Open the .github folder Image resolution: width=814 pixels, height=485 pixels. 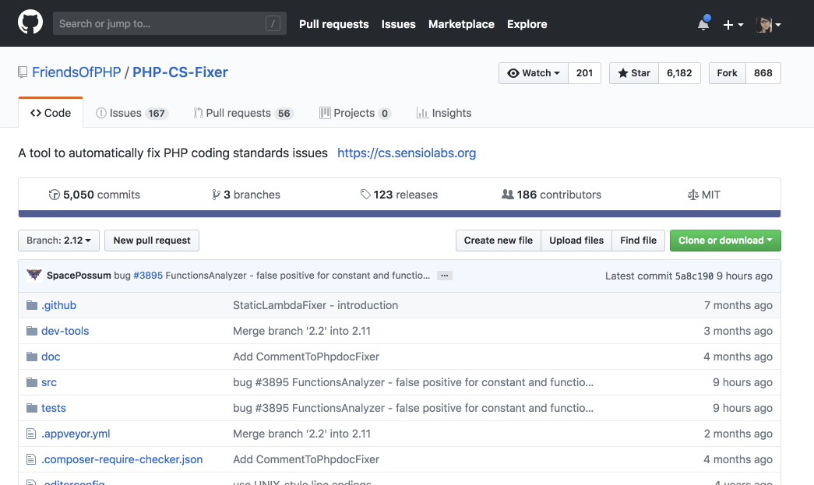pos(58,305)
